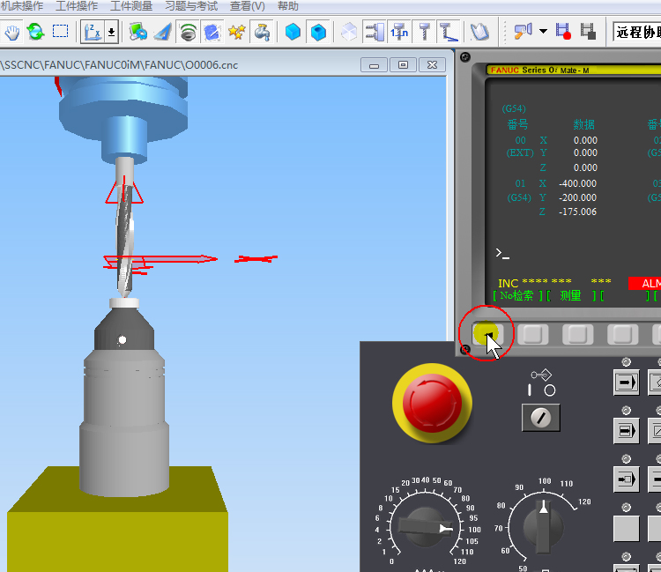Turn the program protect key switch

(541, 417)
